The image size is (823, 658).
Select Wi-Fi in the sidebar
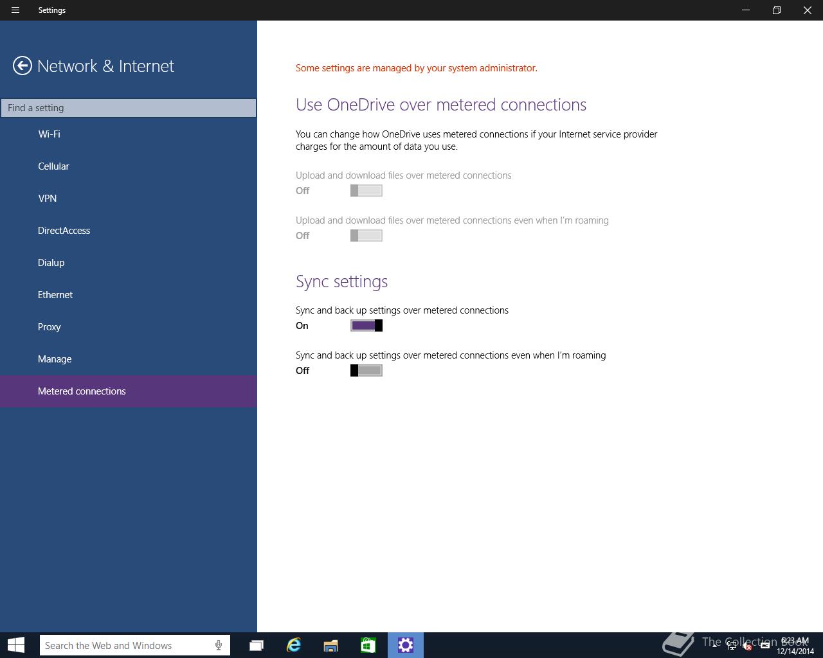coord(129,134)
